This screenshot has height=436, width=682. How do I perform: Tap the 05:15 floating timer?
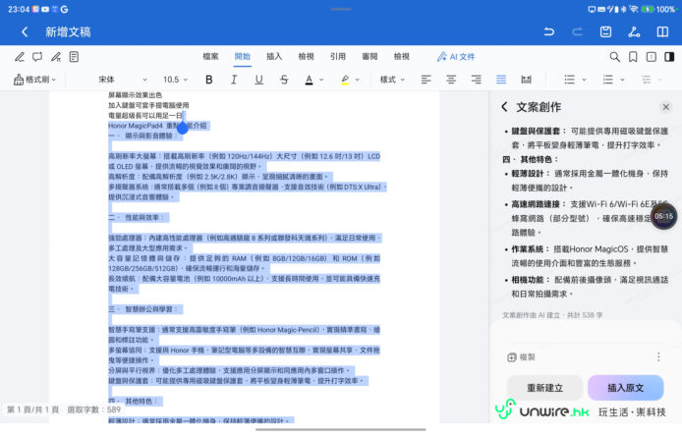pyautogui.click(x=663, y=216)
